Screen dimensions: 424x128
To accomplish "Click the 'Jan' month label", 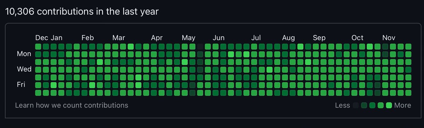I will click(57, 38).
